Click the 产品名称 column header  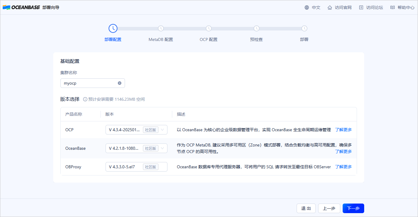[x=74, y=114]
